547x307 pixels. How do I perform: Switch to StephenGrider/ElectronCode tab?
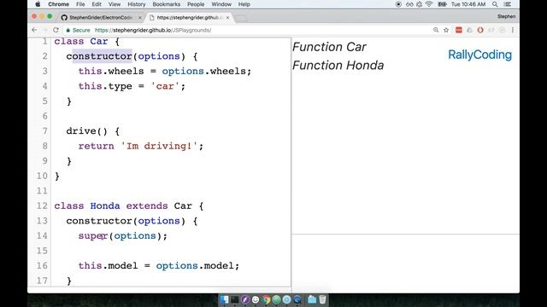[100, 17]
